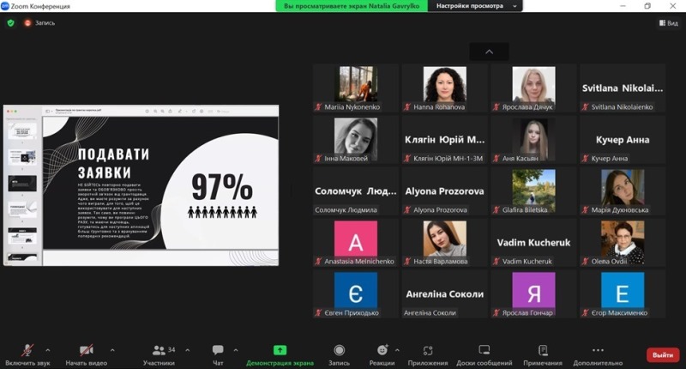Select Настя Варламова video tile
The image size is (686, 369).
coord(444,243)
